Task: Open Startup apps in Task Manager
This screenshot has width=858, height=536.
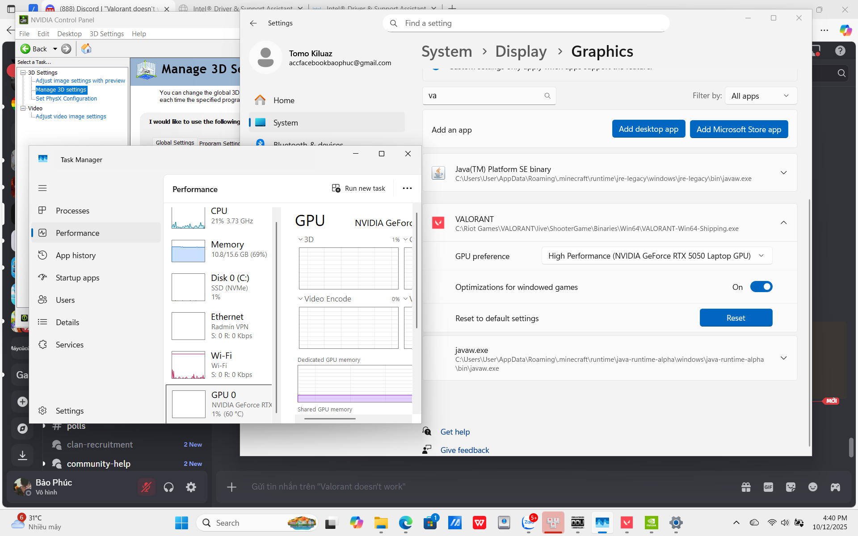Action: coord(77,278)
